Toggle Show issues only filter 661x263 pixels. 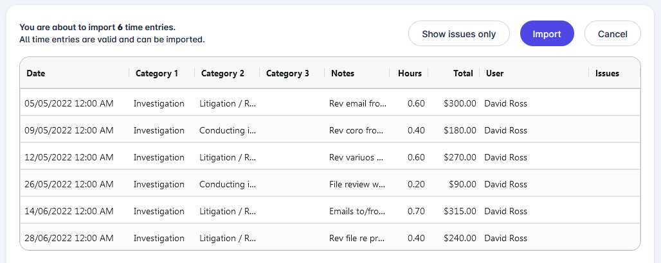coord(458,34)
